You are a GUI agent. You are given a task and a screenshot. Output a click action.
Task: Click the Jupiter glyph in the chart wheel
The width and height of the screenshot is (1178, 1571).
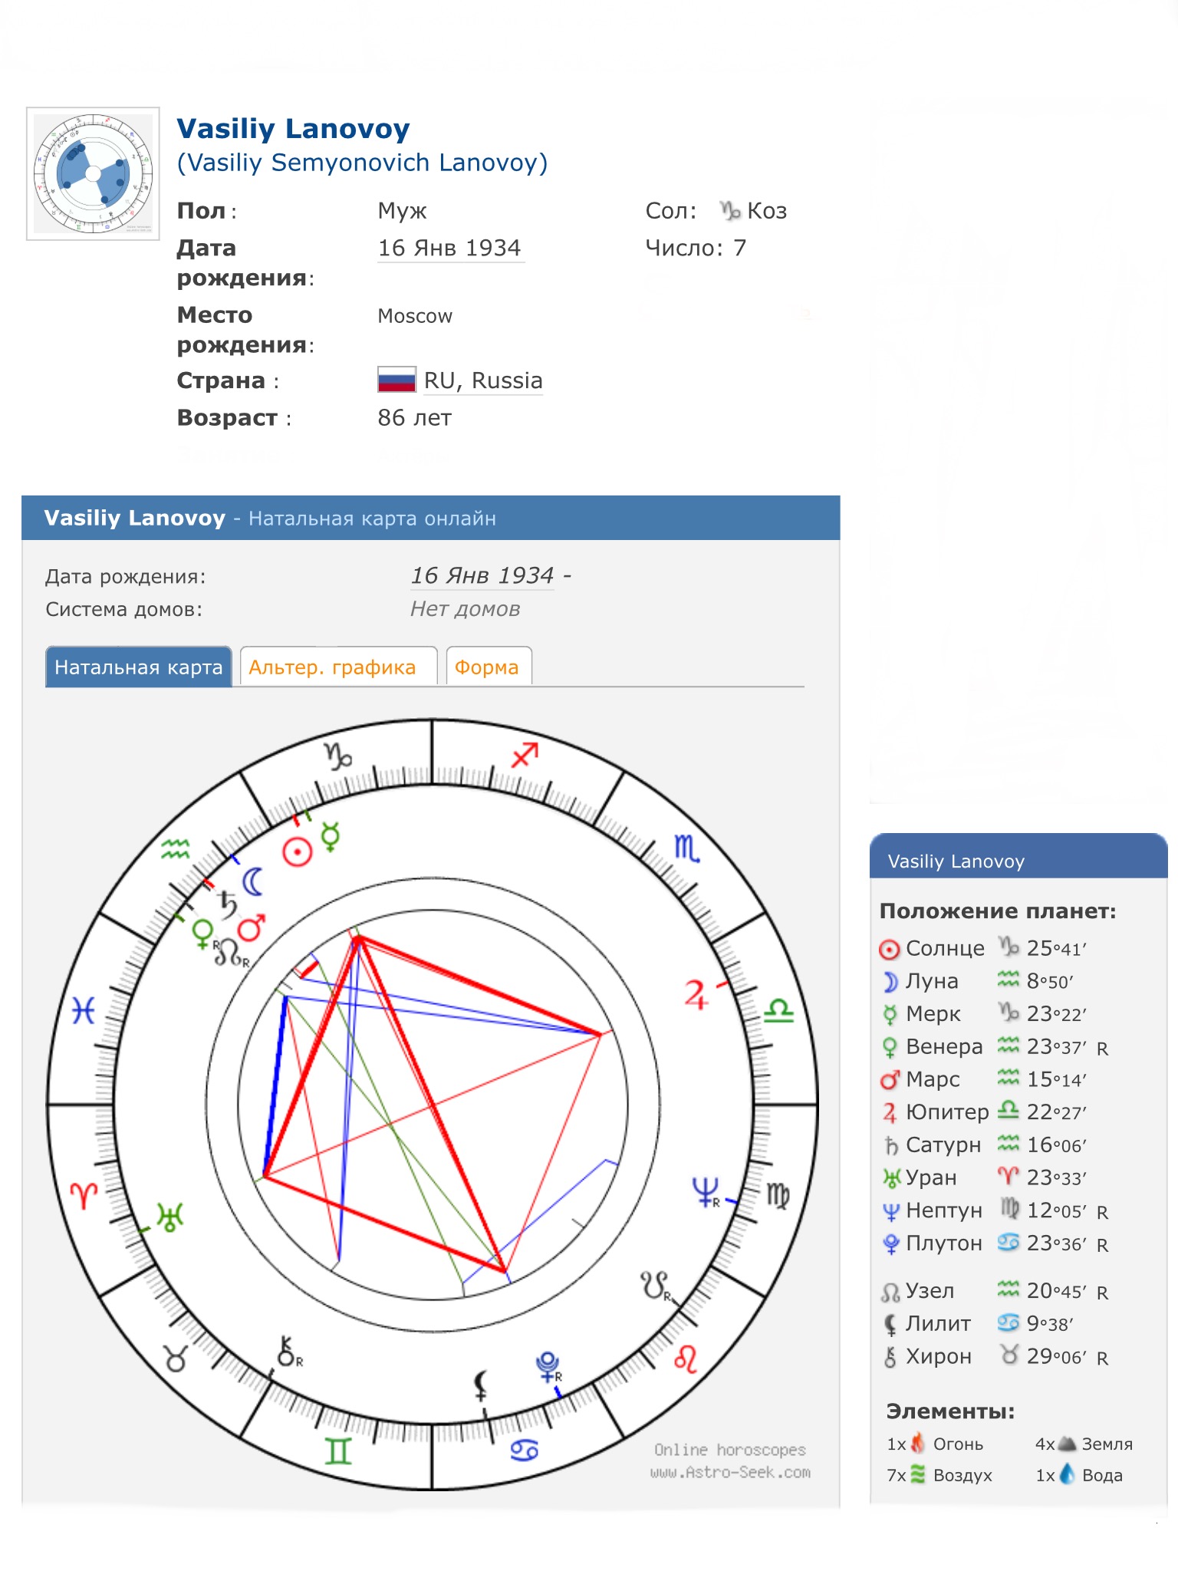pyautogui.click(x=696, y=995)
